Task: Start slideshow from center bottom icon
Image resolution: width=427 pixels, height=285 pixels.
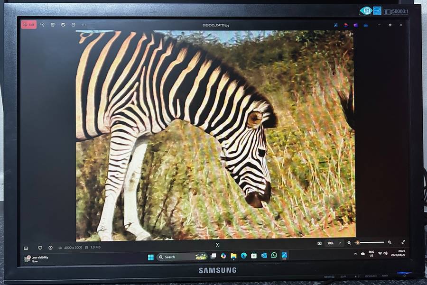Action: coord(217,245)
